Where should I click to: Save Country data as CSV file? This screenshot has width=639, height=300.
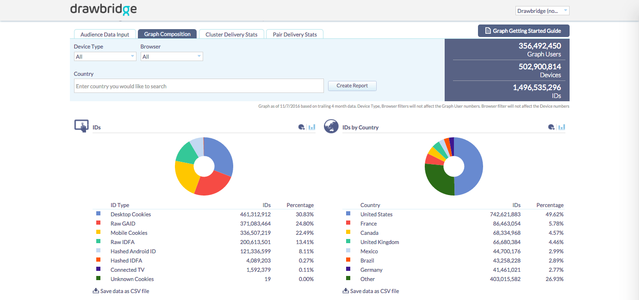click(x=371, y=291)
